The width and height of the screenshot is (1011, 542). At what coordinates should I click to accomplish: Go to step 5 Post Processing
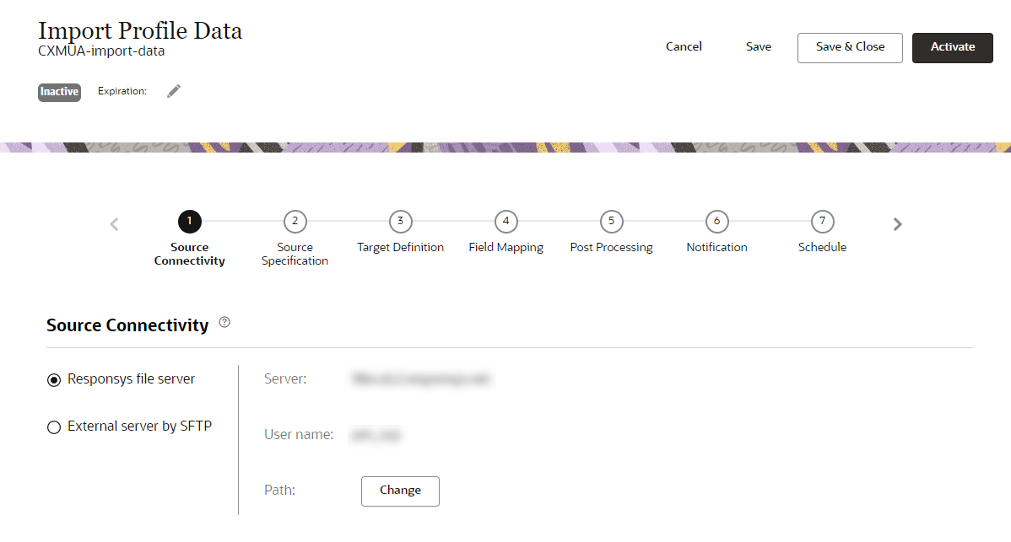click(611, 222)
